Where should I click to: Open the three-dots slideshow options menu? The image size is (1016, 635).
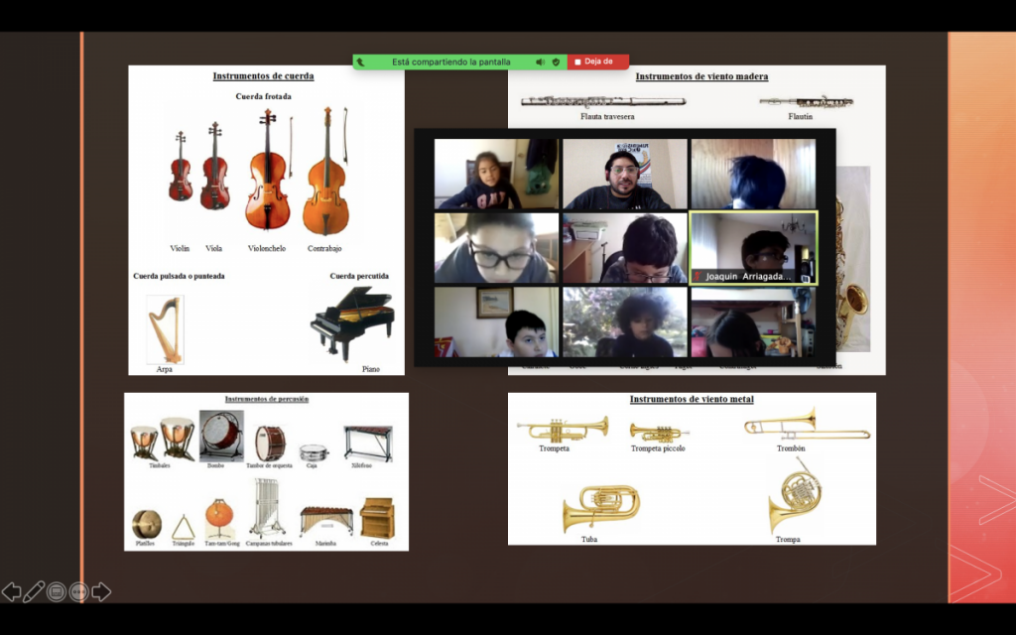[78, 592]
